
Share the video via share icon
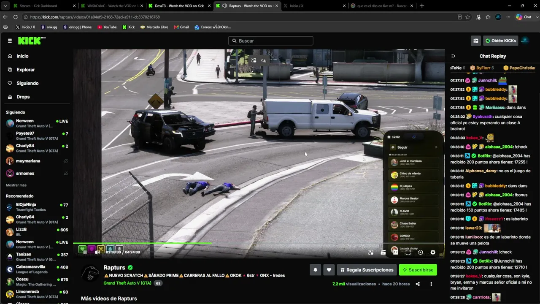[418, 284]
